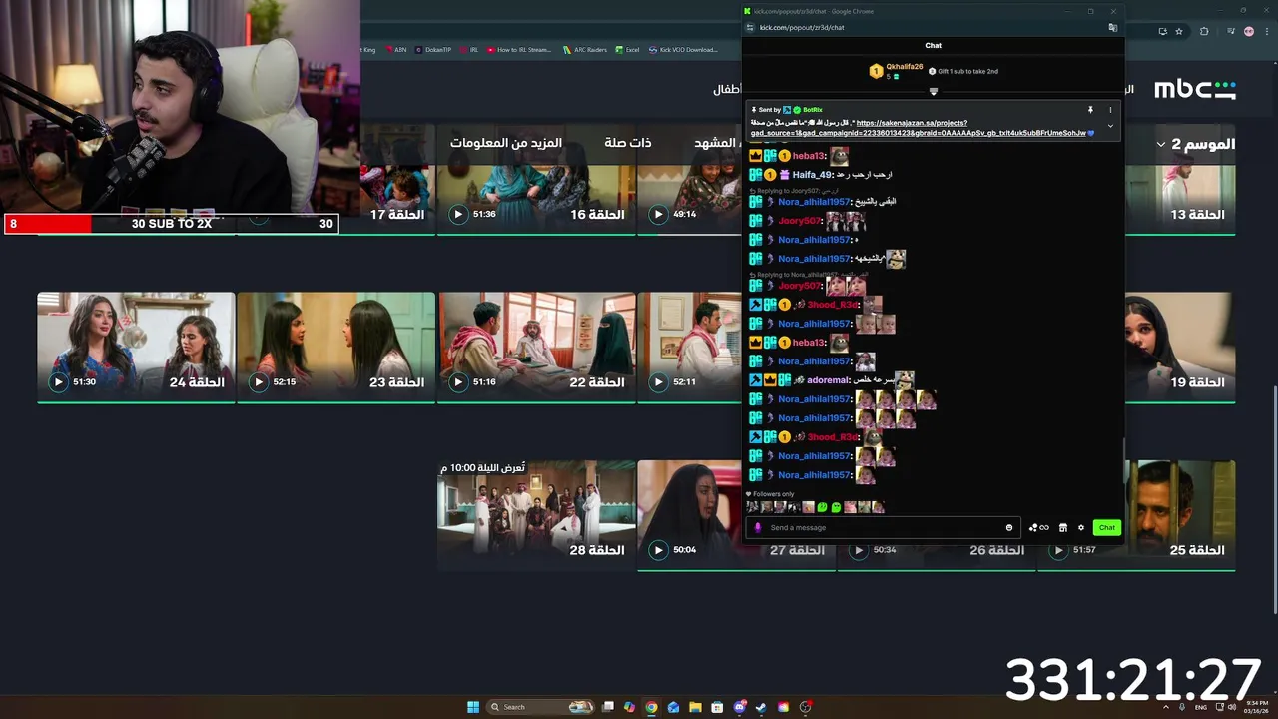Click Qkhalifa26 in the gift leaderboard
1278x719 pixels.
point(905,67)
